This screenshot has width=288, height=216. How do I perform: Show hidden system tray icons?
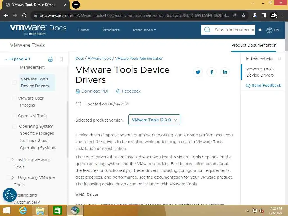tap(248, 211)
